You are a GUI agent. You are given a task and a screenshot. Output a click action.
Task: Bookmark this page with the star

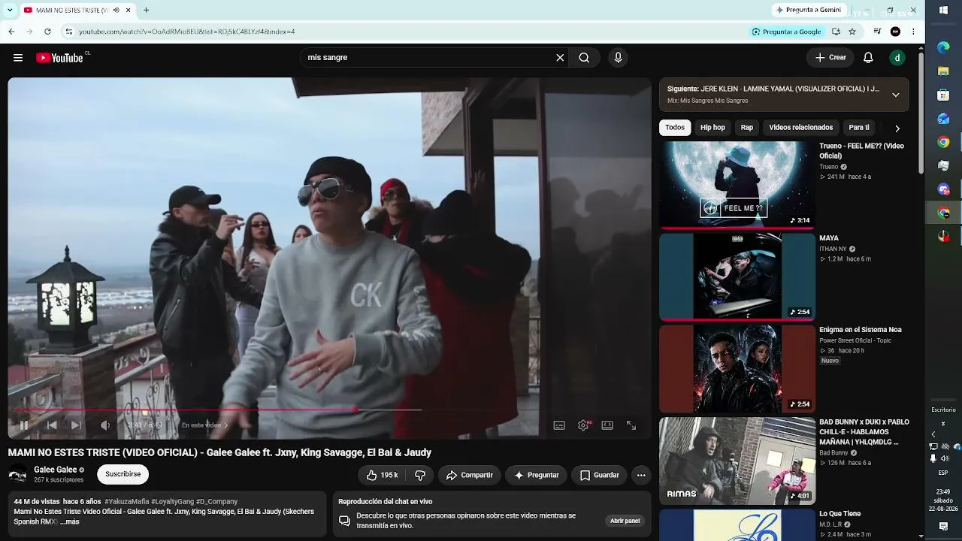852,32
